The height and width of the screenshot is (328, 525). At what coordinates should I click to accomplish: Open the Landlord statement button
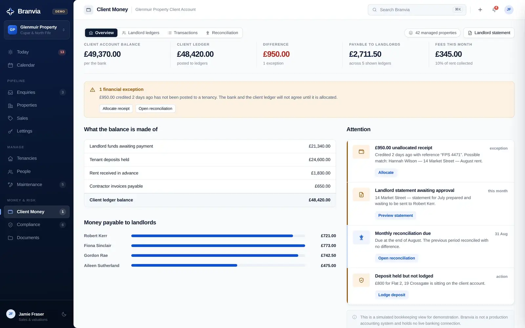(x=489, y=33)
